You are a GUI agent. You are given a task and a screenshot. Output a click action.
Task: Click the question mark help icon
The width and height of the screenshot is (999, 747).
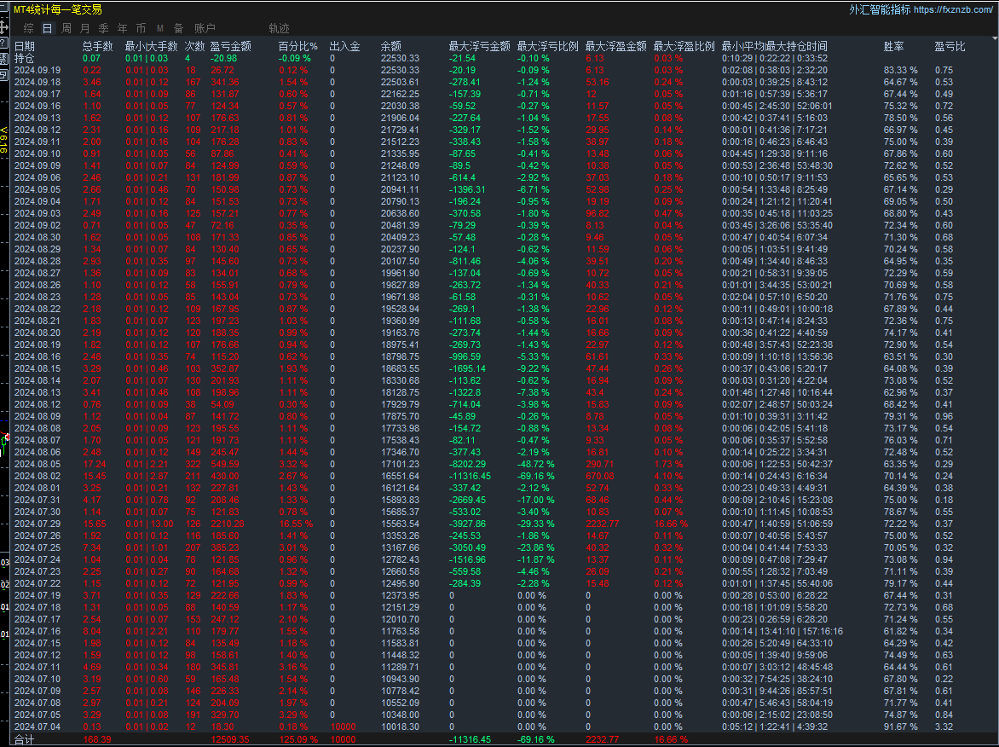click(3, 43)
